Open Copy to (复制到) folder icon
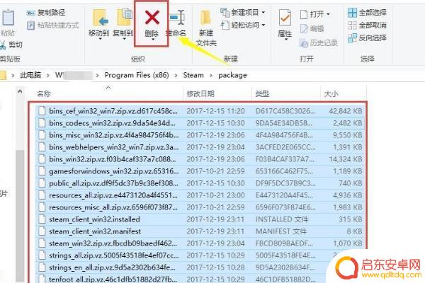This screenshot has width=425, height=283. click(x=124, y=17)
